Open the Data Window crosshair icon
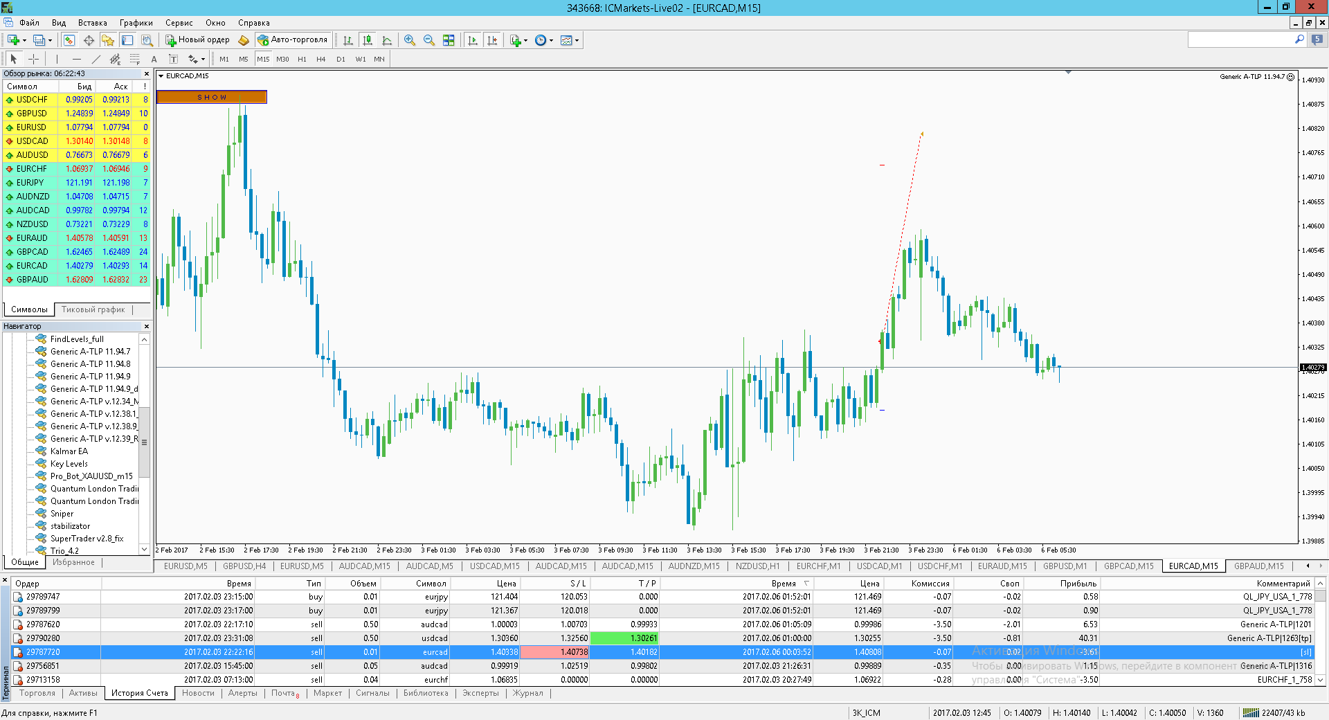The image size is (1329, 720). pyautogui.click(x=89, y=40)
